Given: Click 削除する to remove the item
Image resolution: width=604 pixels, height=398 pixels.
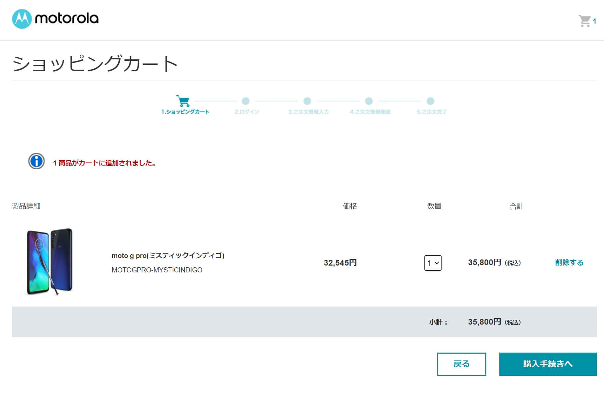Looking at the screenshot, I should point(569,262).
